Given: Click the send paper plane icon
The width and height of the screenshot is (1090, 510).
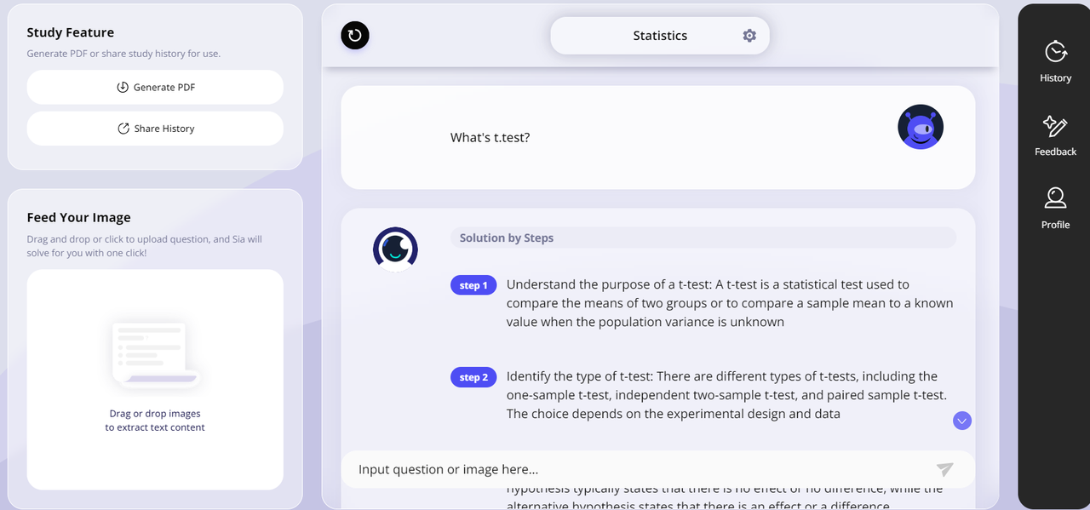Looking at the screenshot, I should click(944, 469).
